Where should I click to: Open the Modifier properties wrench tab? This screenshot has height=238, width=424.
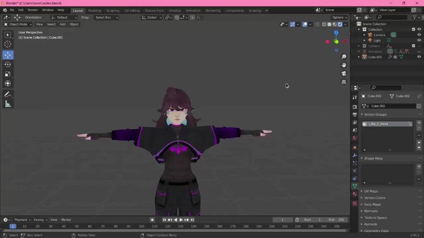[355, 155]
